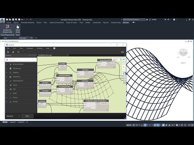Activate Select Mode in ribbon
Viewport: 194px width, 145px height.
coord(18,29)
